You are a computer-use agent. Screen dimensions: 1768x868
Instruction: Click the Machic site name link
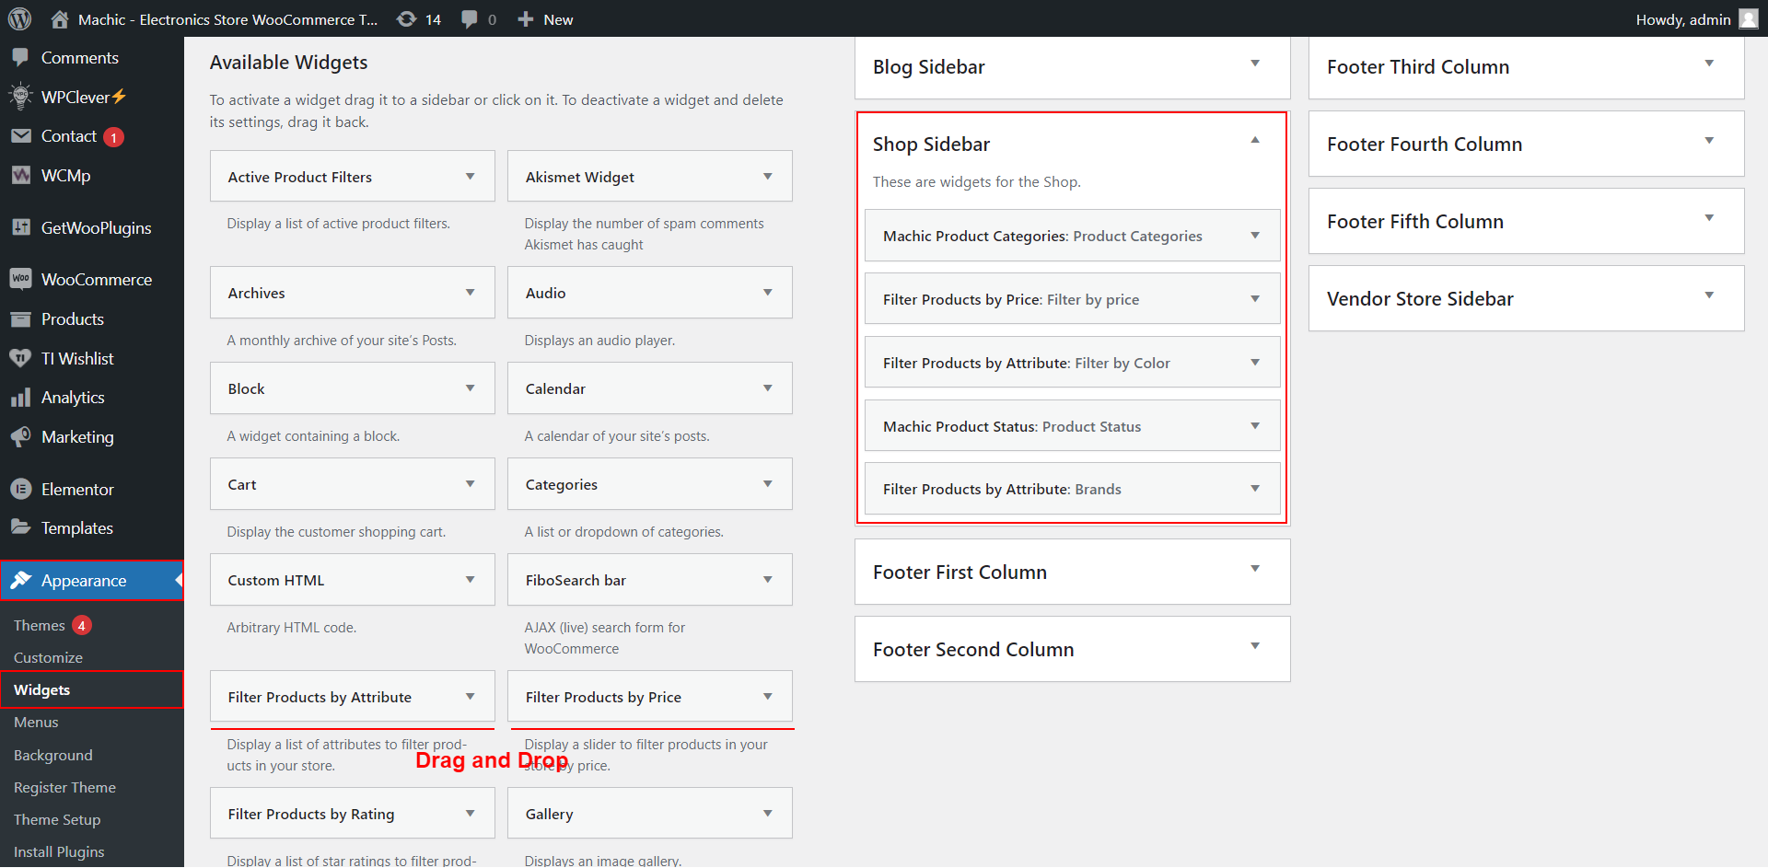click(x=227, y=19)
